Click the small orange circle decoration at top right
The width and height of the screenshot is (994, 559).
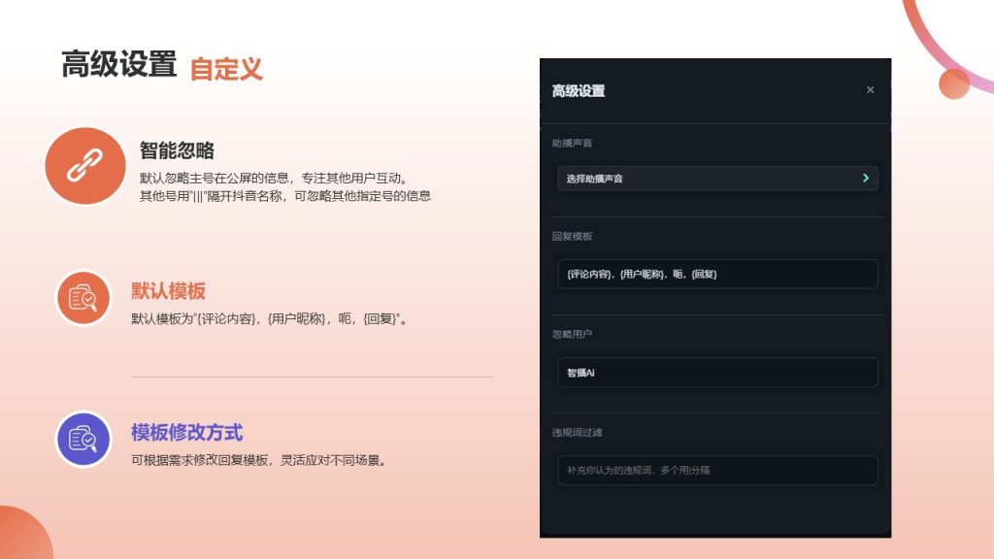pos(953,84)
